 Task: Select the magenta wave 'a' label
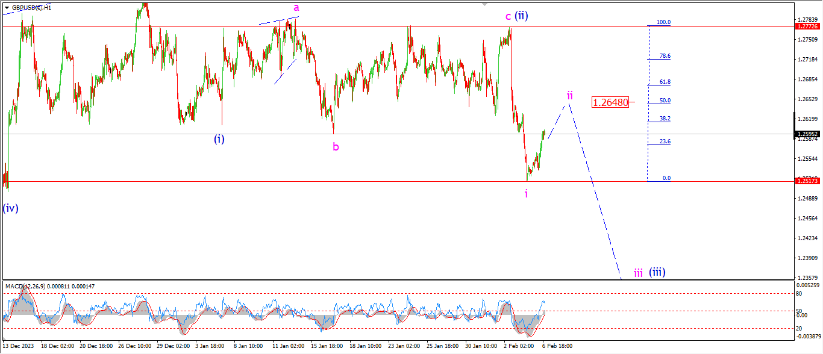tap(296, 8)
